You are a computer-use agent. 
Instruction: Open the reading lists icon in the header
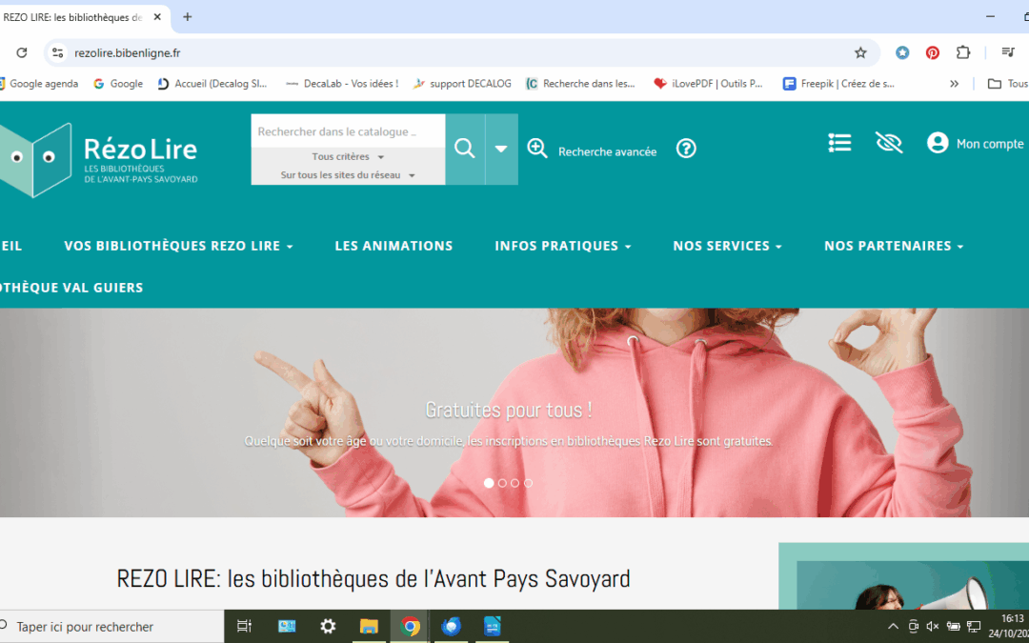(x=838, y=142)
